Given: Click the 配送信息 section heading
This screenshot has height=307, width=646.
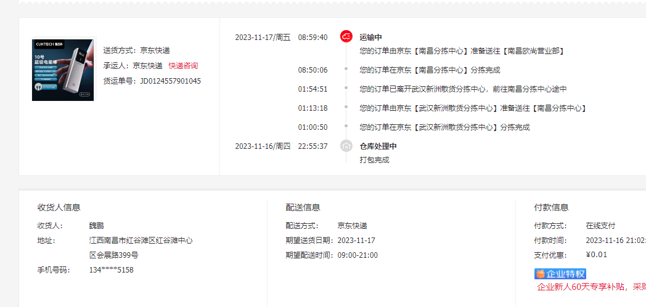Looking at the screenshot, I should tap(303, 207).
